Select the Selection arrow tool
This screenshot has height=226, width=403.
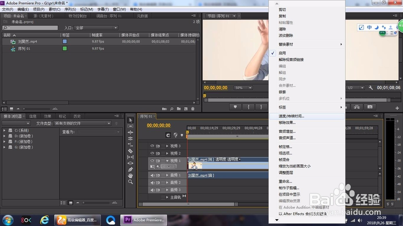click(x=130, y=120)
